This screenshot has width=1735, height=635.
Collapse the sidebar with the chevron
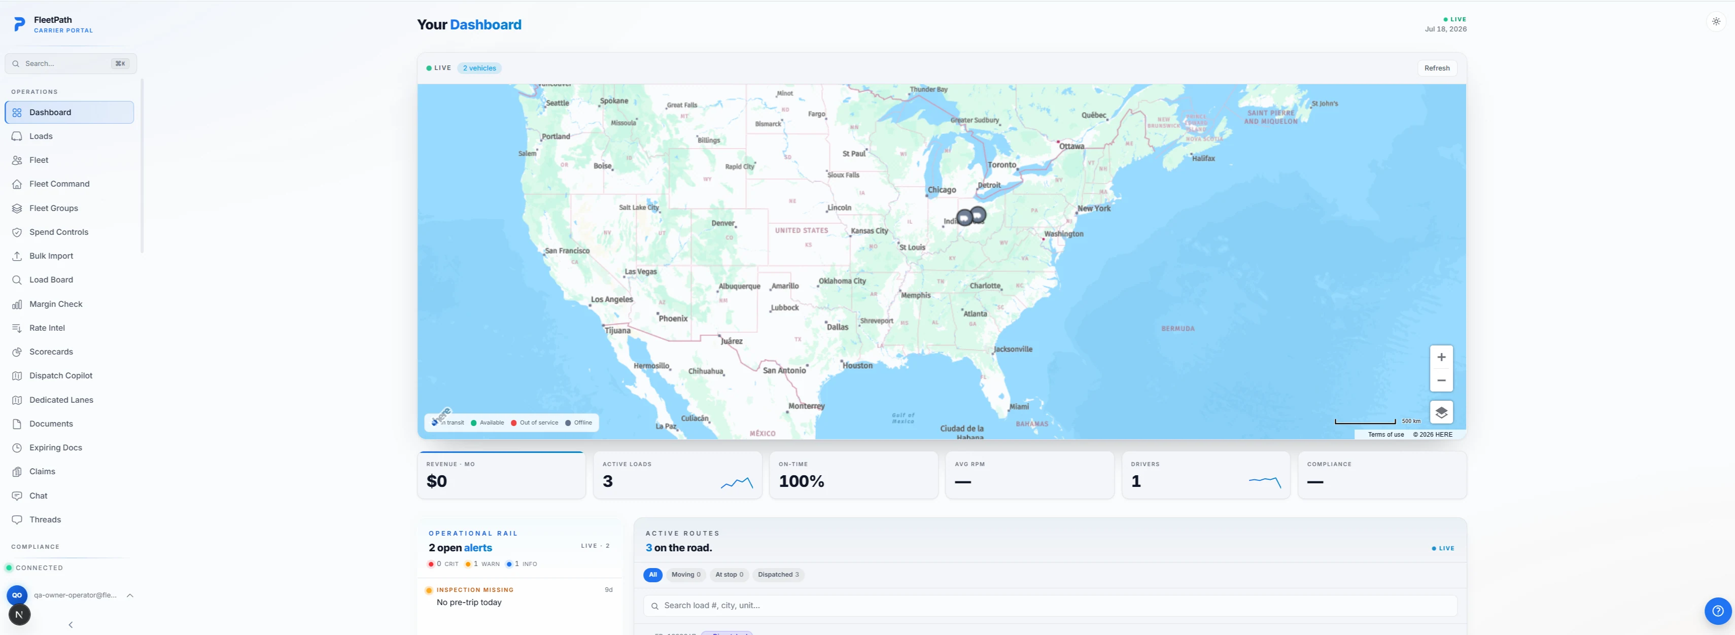pyautogui.click(x=71, y=625)
